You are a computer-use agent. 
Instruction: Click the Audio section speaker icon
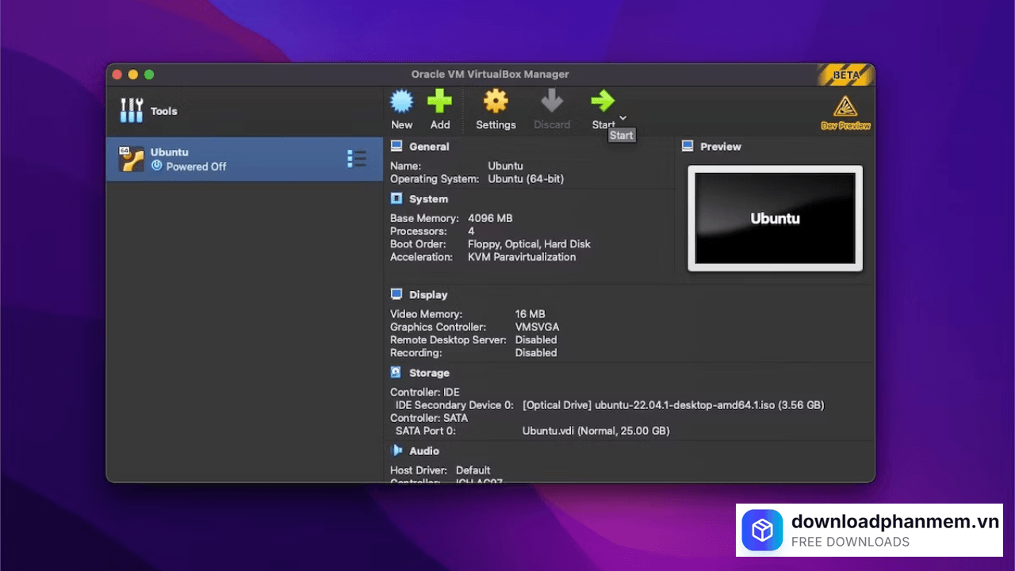coord(396,450)
